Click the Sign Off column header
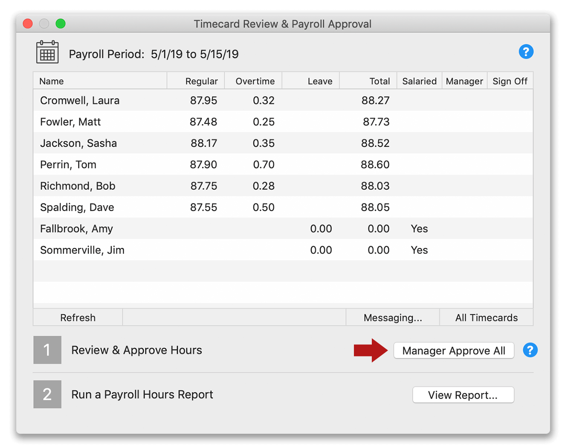 tap(510, 81)
